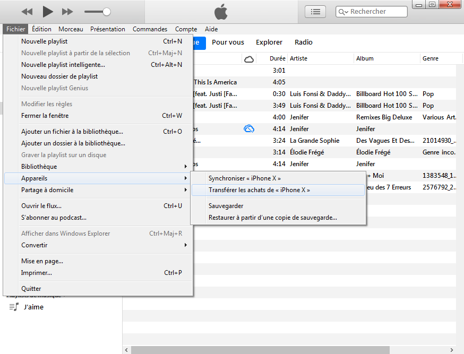Screen dimensions: 464x354
Task: Open the Fichier menu
Action: [x=16, y=29]
